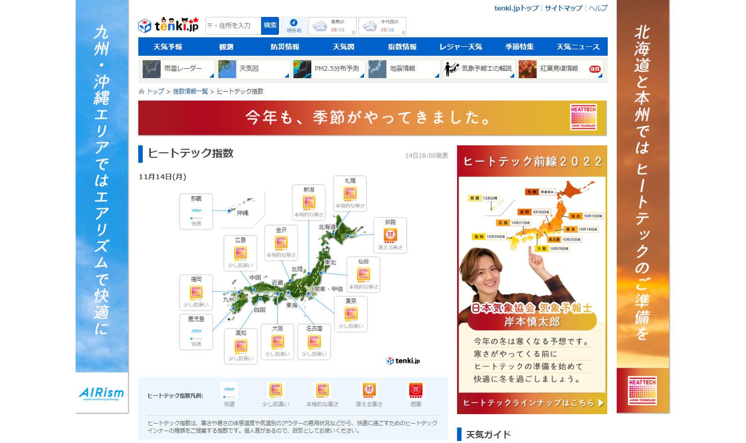Click 九州 region label on map
Image resolution: width=746 pixels, height=443 pixels.
(229, 300)
